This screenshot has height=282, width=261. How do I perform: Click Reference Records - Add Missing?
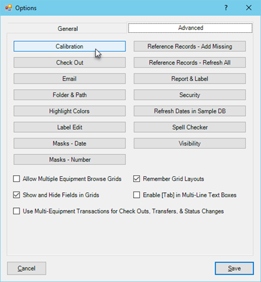189,46
